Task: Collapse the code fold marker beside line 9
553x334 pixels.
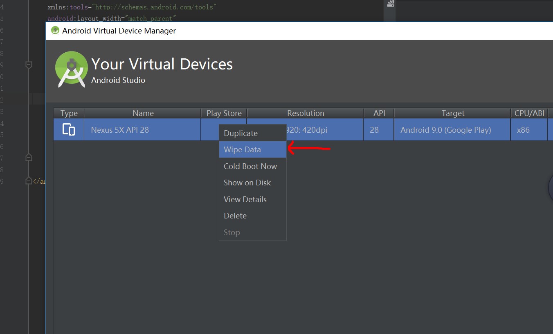Action: [x=29, y=65]
